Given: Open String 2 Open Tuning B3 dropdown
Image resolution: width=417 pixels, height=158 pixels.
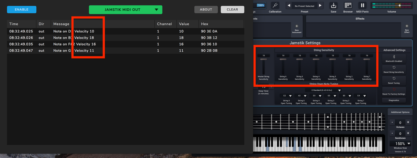Looking at the screenshot, I should 345,96.
